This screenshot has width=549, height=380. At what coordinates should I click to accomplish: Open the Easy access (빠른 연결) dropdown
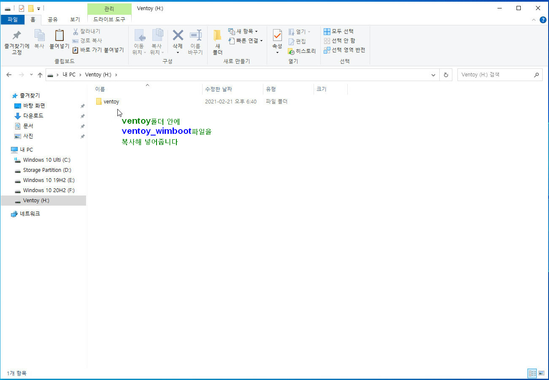point(245,41)
